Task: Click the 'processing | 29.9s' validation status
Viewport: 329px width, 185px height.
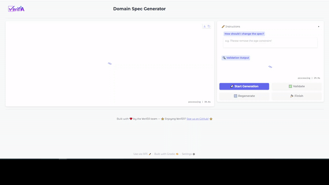Action: pyautogui.click(x=309, y=78)
